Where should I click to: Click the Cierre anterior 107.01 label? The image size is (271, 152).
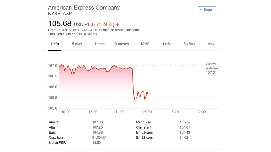212,68
